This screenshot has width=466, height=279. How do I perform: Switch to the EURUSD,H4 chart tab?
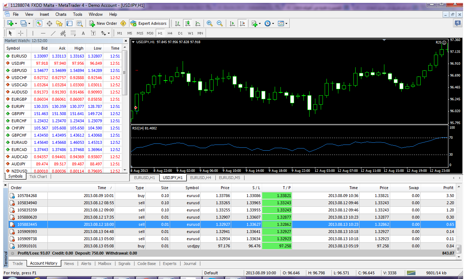[x=201, y=178]
